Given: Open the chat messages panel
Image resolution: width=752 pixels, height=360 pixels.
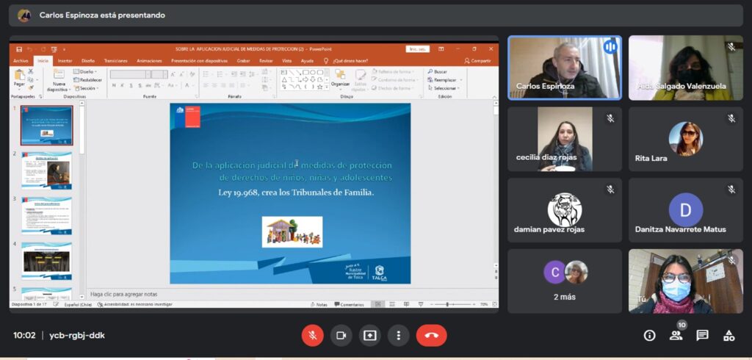Looking at the screenshot, I should (702, 336).
